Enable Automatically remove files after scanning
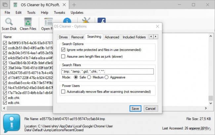 click(x=63, y=92)
